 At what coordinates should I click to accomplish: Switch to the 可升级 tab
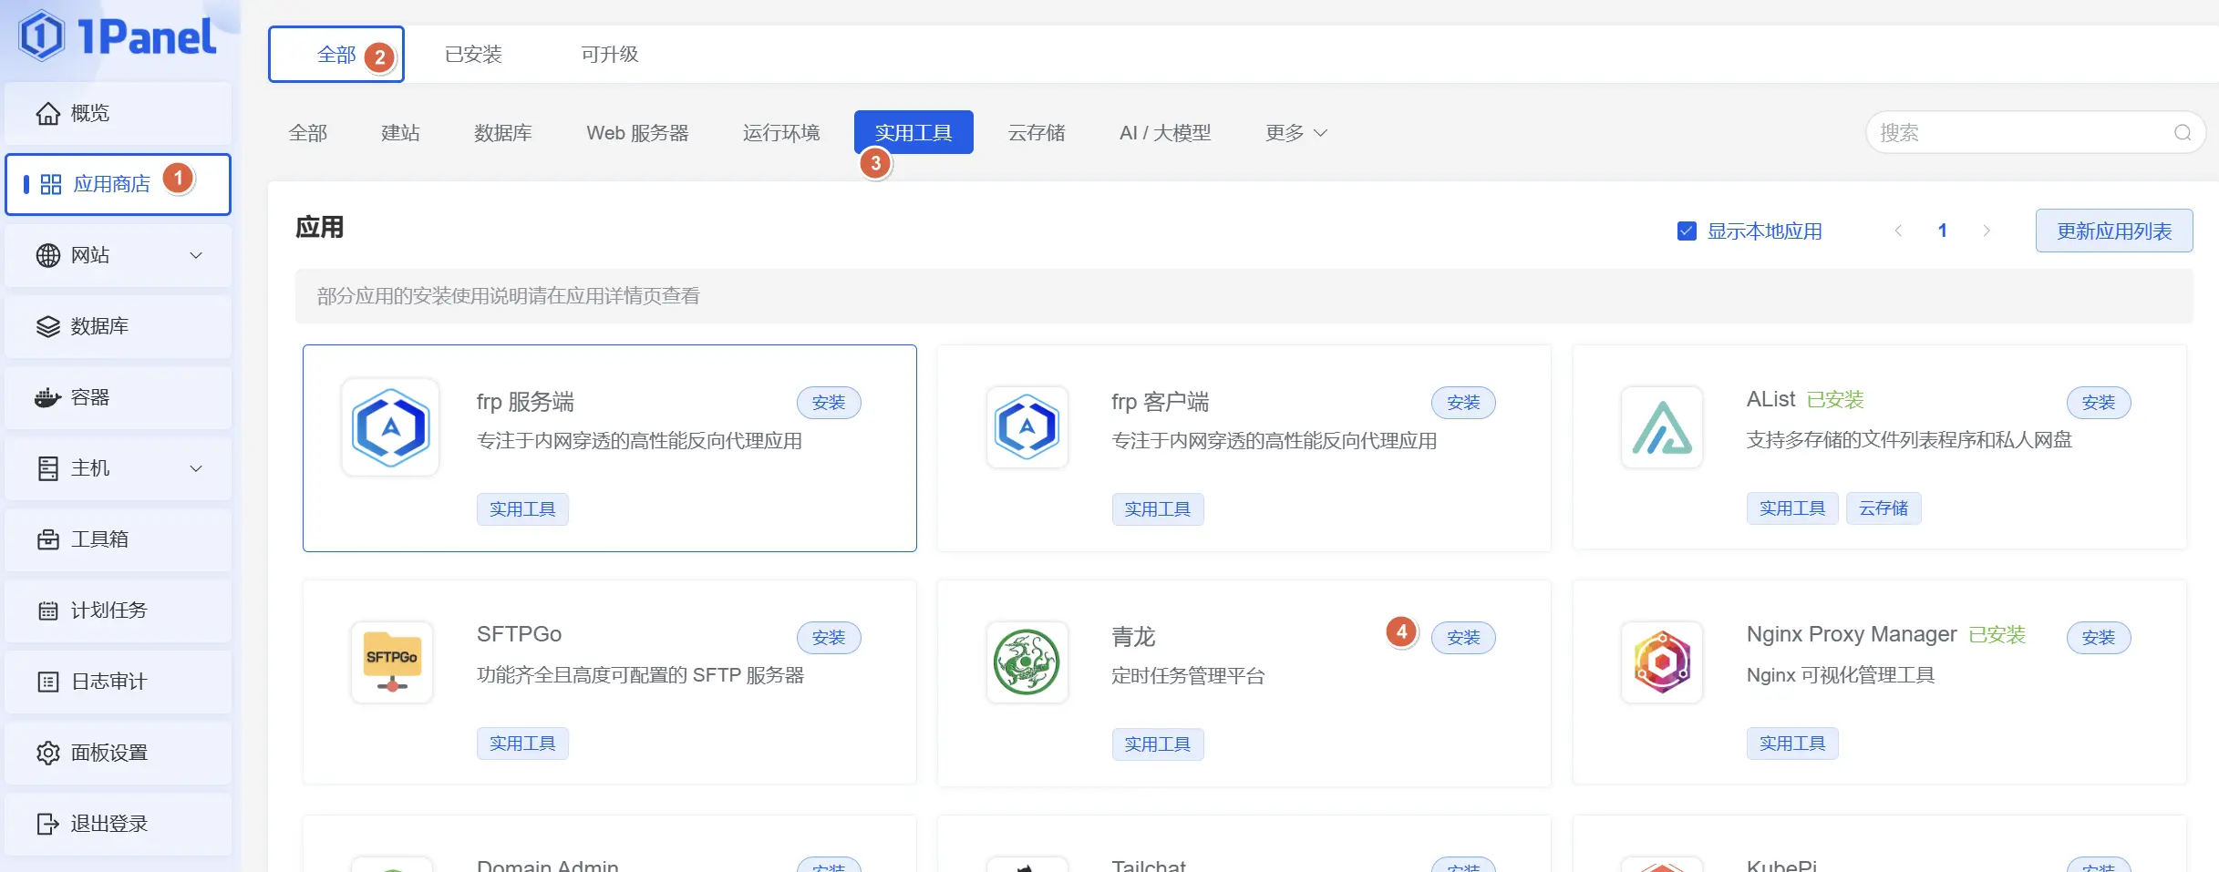[610, 55]
